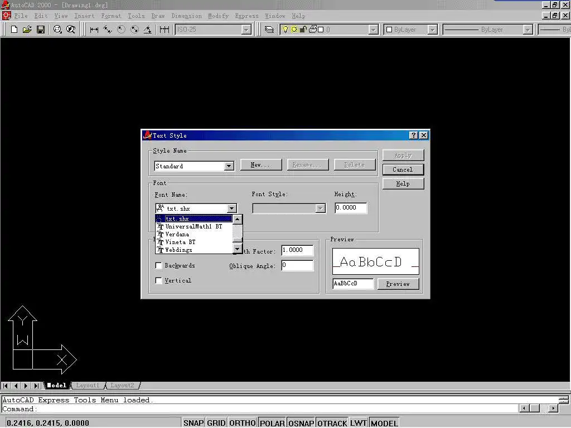Viewport: 571px width, 428px height.
Task: Open the linetype ByLayer dropdown
Action: (x=528, y=30)
